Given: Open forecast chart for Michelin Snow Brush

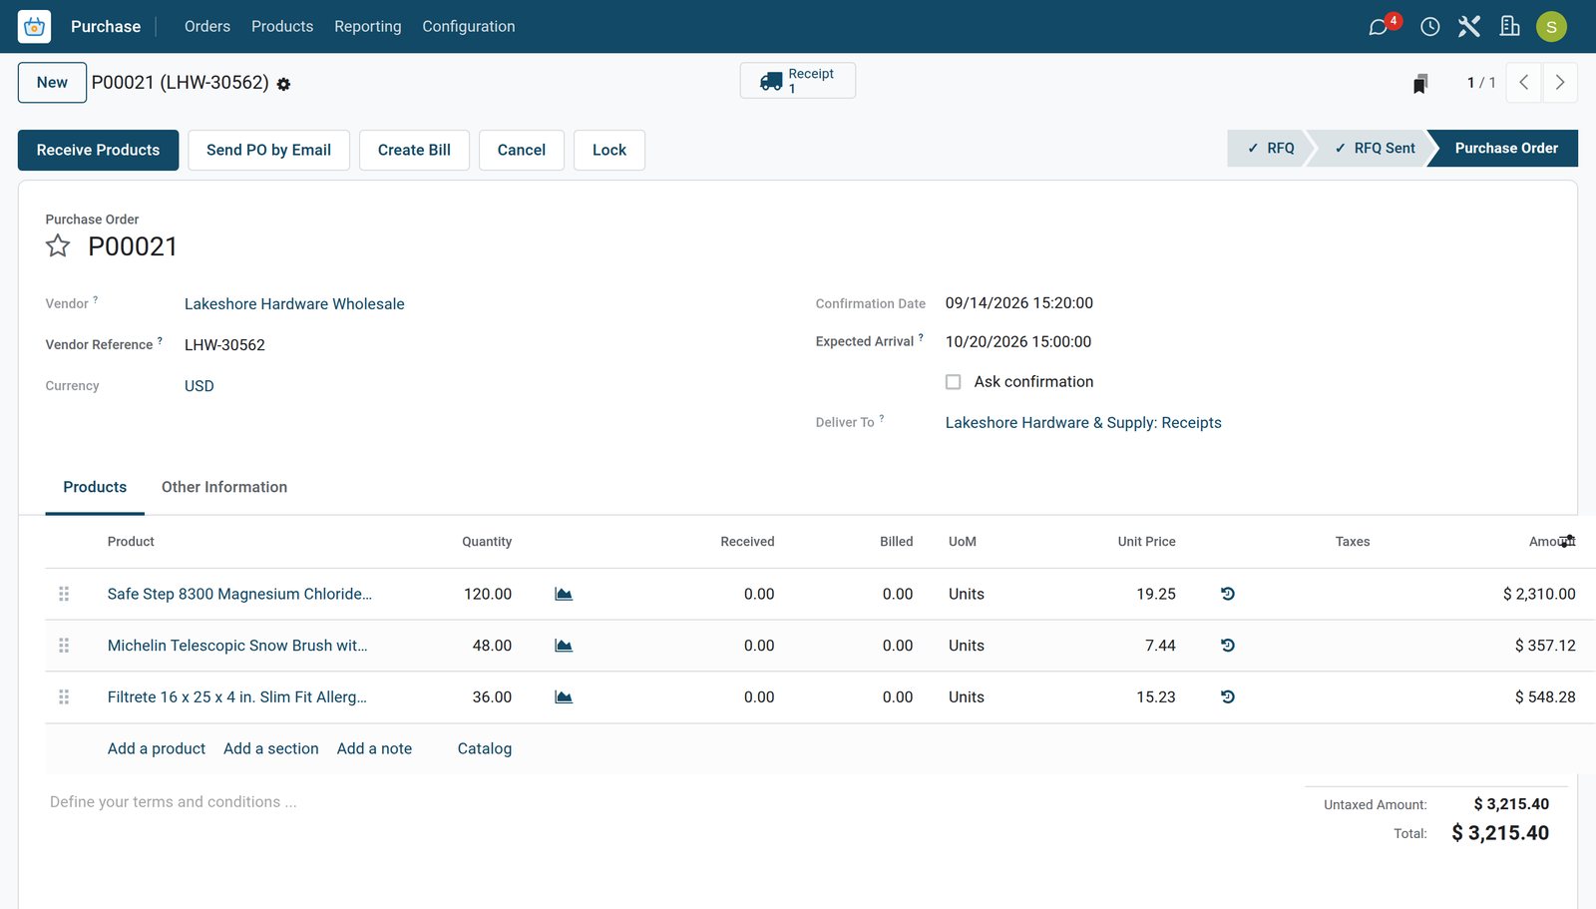Looking at the screenshot, I should [564, 646].
